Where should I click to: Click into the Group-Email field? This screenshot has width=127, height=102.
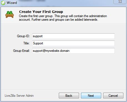[73, 51]
